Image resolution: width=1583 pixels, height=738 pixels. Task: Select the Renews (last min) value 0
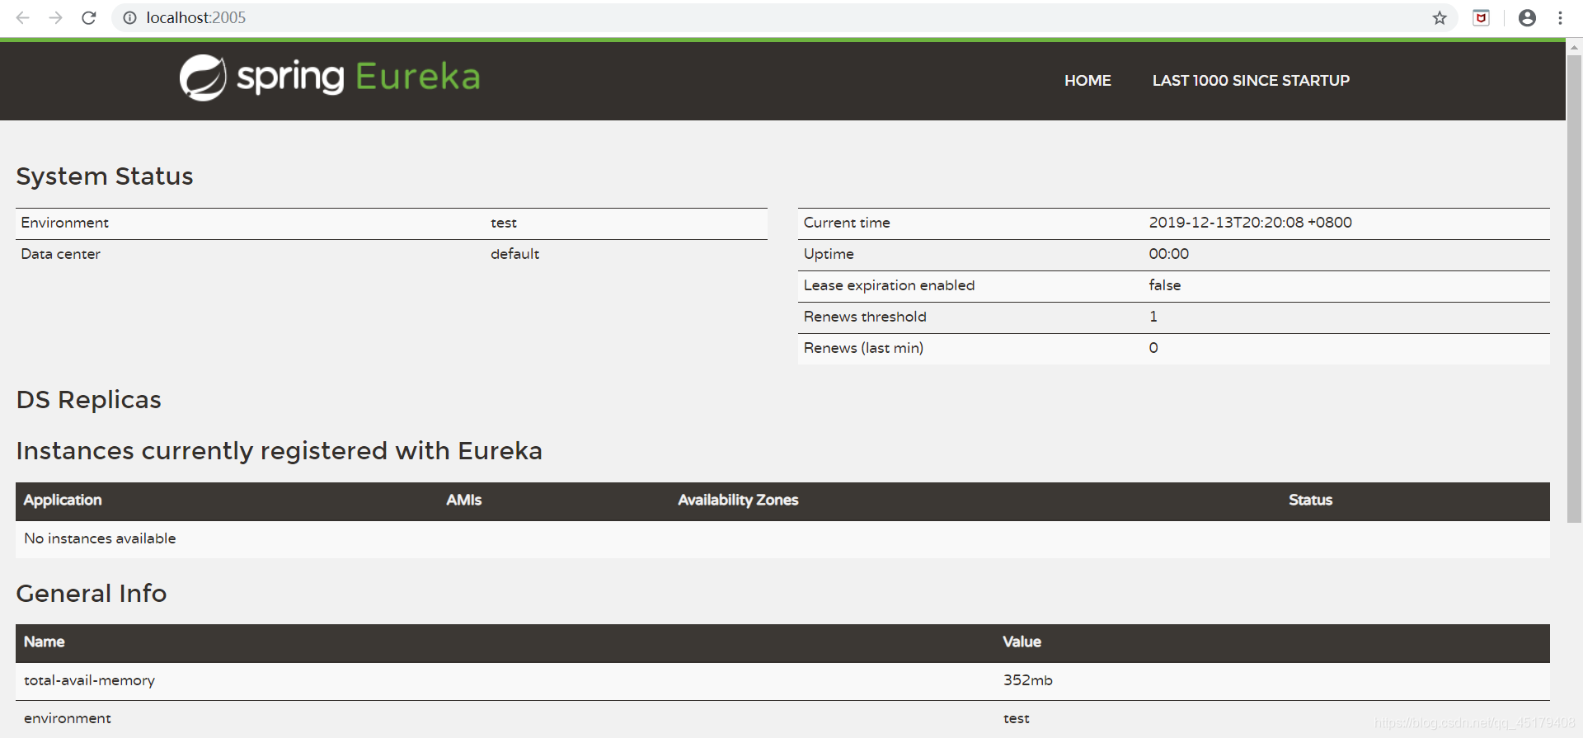click(1153, 348)
